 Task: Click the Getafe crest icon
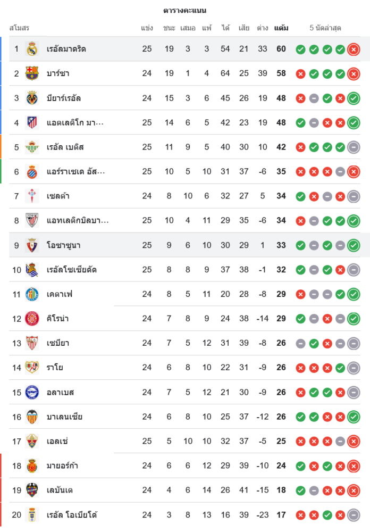coord(32,294)
